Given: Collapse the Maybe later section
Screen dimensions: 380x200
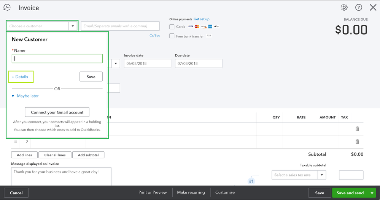Looking at the screenshot, I should click(x=13, y=96).
